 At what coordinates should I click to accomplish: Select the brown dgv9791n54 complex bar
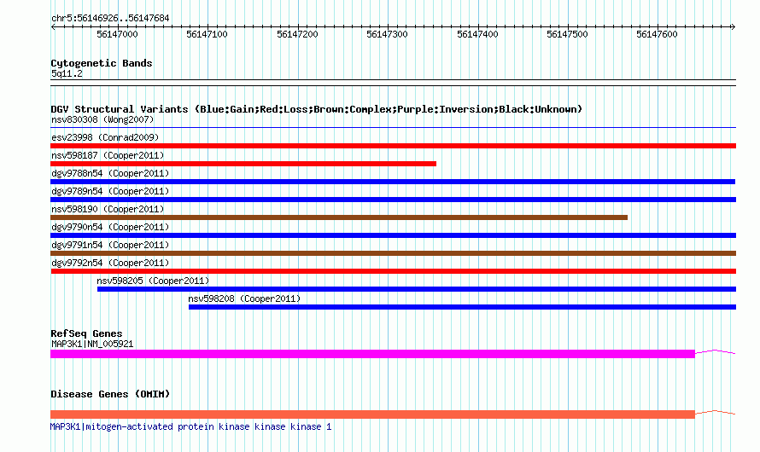[x=393, y=253]
